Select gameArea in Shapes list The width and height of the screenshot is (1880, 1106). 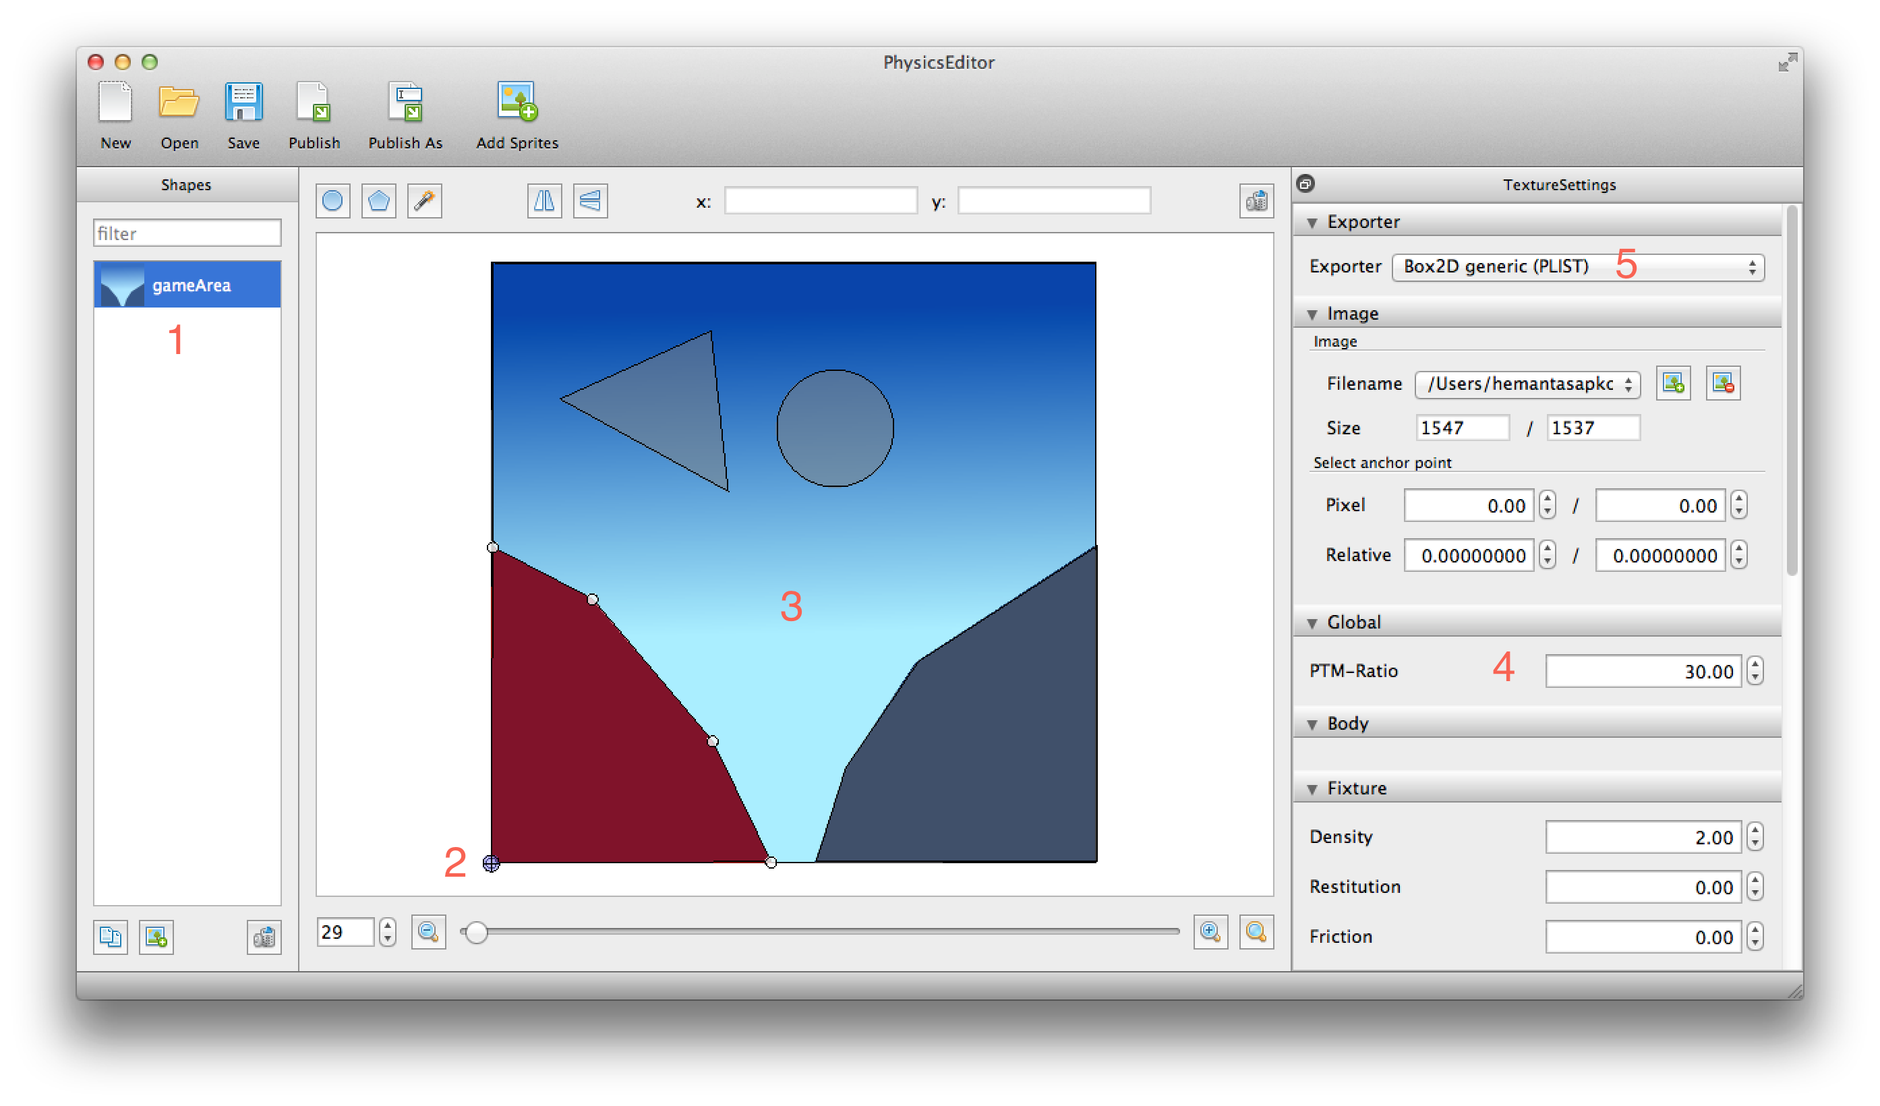click(x=187, y=285)
